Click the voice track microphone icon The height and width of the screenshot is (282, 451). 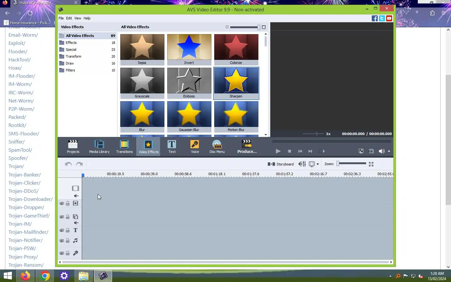coord(75,253)
